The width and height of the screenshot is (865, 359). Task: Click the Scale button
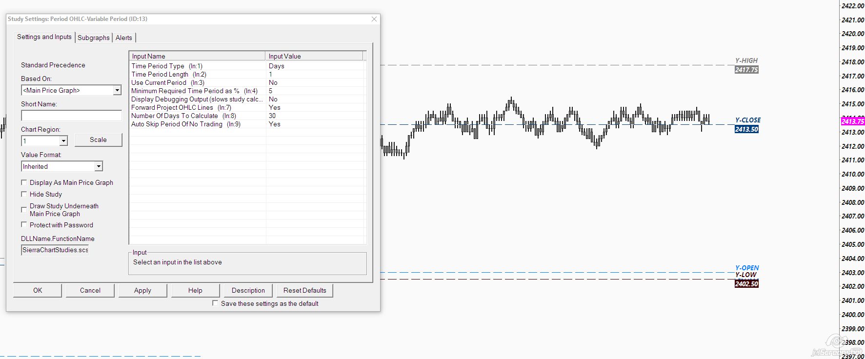tap(98, 140)
